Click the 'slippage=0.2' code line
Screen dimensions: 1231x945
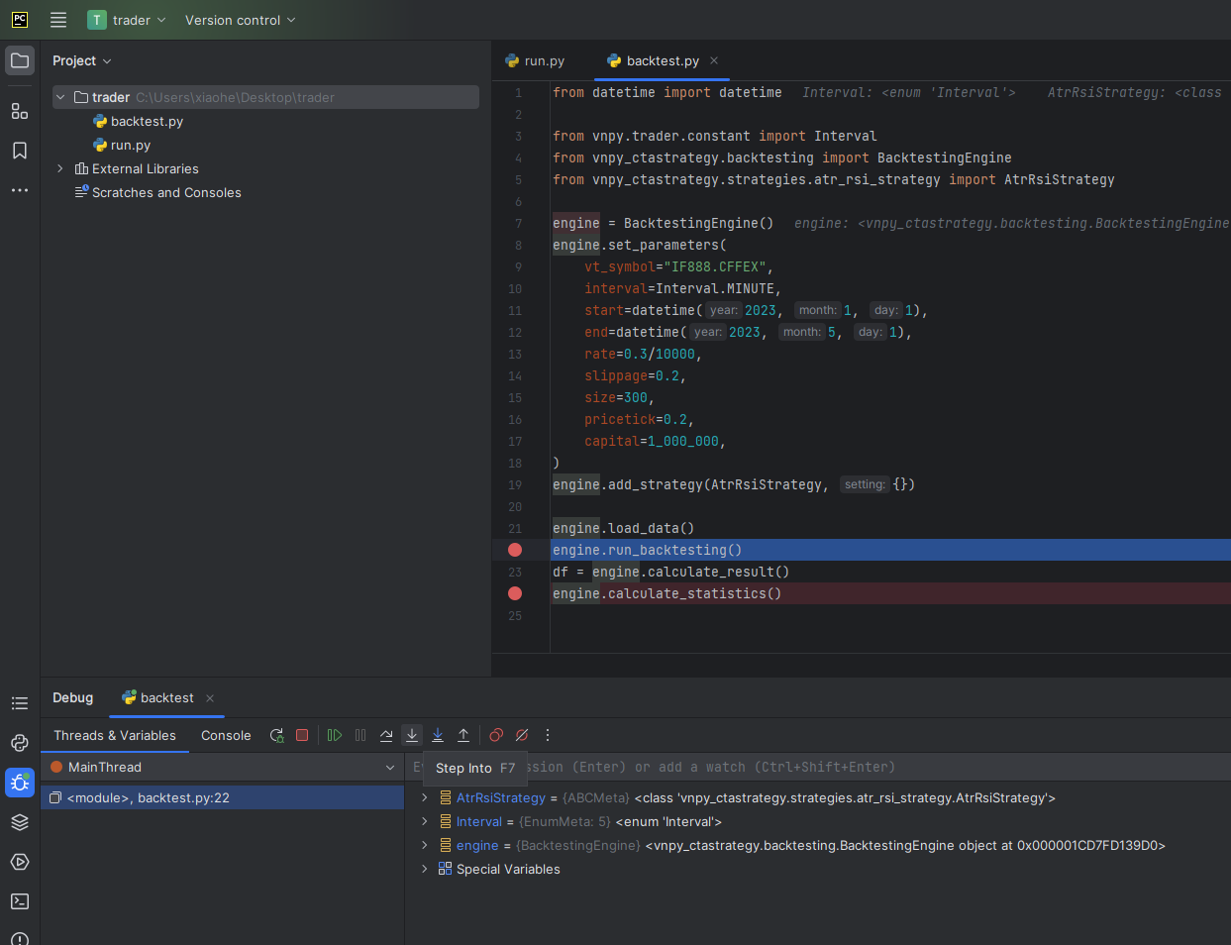pyautogui.click(x=636, y=375)
